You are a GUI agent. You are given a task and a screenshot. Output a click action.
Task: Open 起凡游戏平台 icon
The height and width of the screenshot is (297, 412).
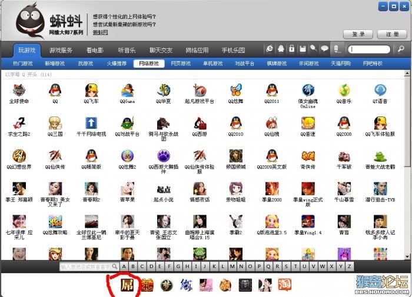point(200,91)
